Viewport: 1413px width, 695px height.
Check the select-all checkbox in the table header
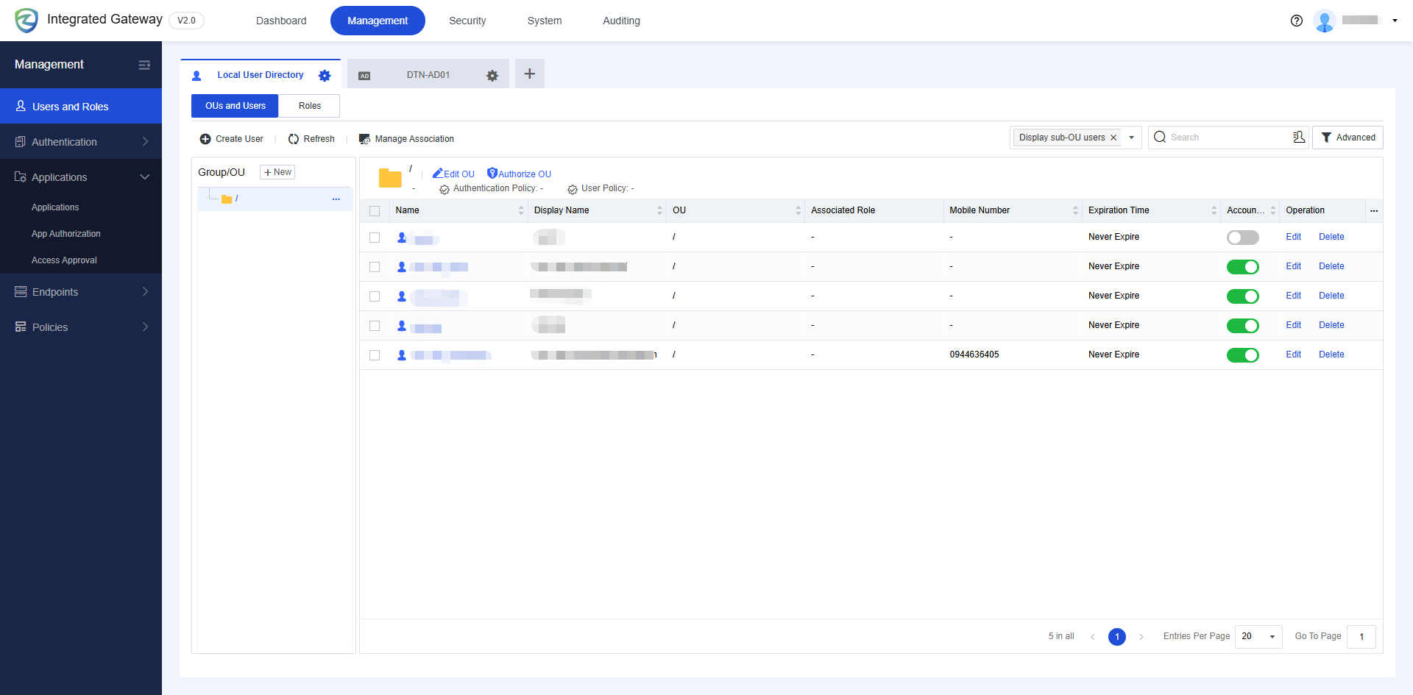click(x=375, y=210)
